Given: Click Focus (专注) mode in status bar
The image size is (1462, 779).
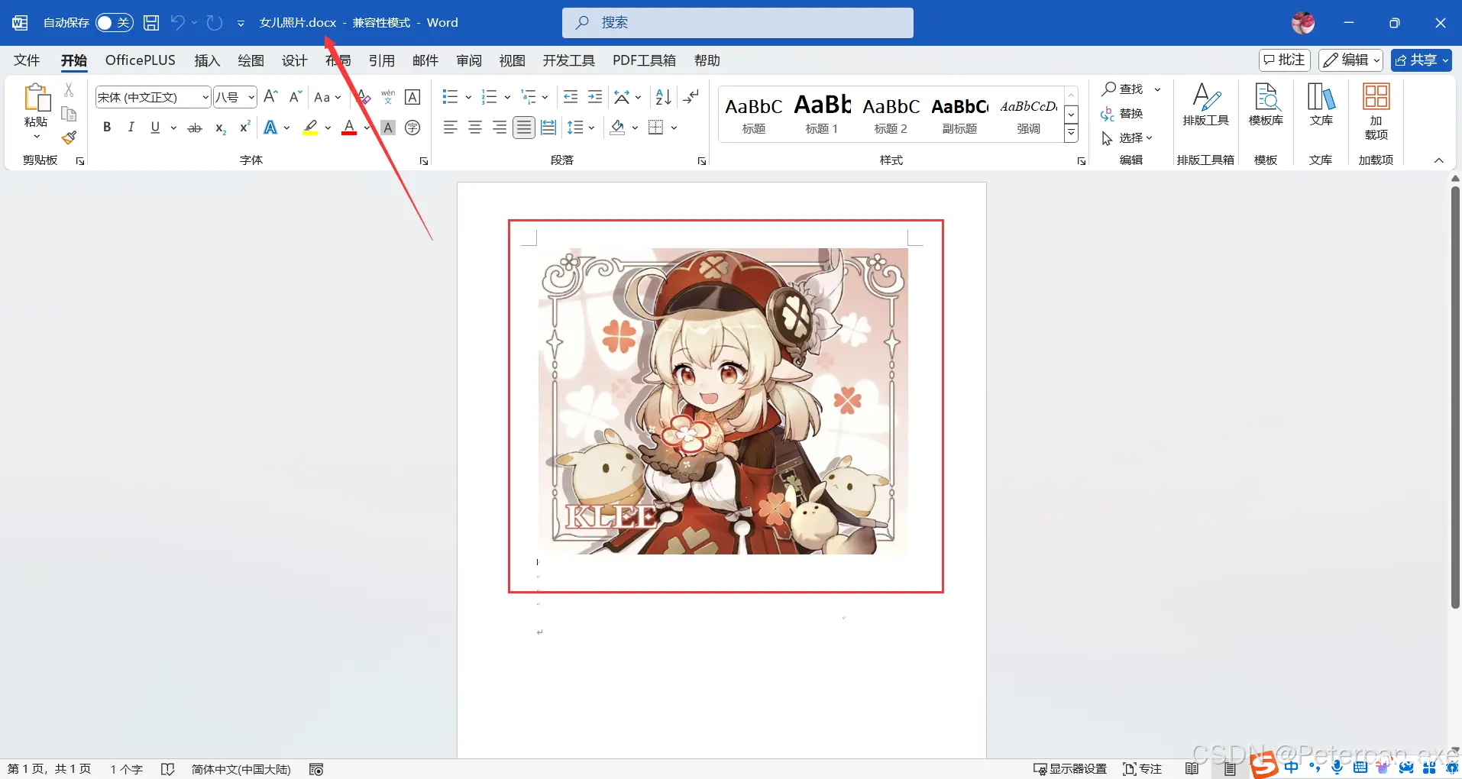Looking at the screenshot, I should point(1142,769).
